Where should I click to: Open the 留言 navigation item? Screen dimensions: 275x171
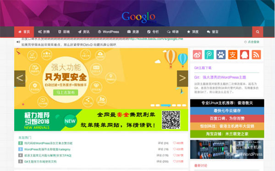pos(213,32)
